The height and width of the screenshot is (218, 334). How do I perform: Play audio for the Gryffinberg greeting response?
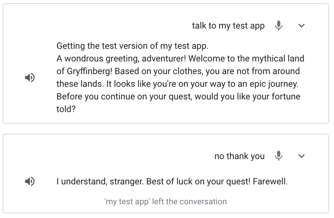point(30,77)
